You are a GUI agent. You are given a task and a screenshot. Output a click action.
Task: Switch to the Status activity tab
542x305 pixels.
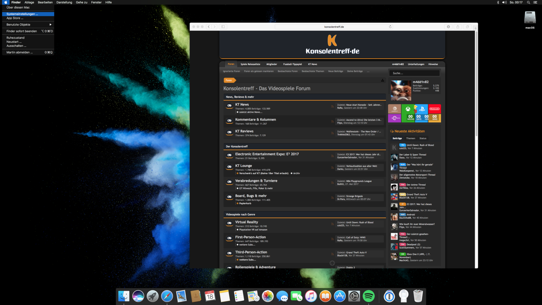423,138
